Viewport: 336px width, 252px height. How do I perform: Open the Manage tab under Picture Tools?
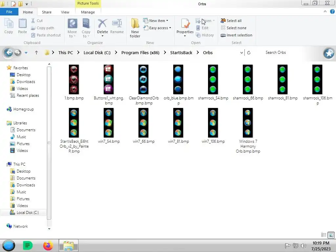coord(88,12)
